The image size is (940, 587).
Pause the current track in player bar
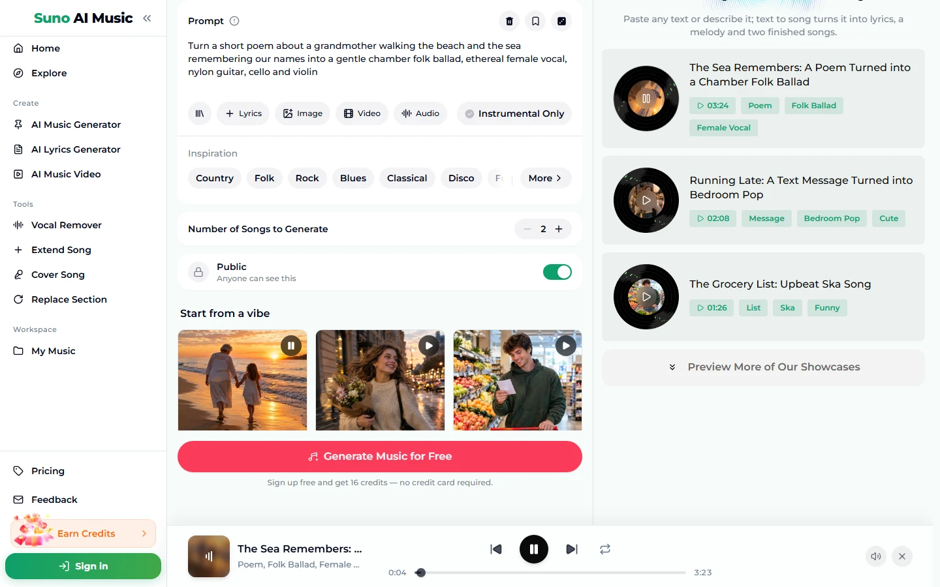pos(534,549)
